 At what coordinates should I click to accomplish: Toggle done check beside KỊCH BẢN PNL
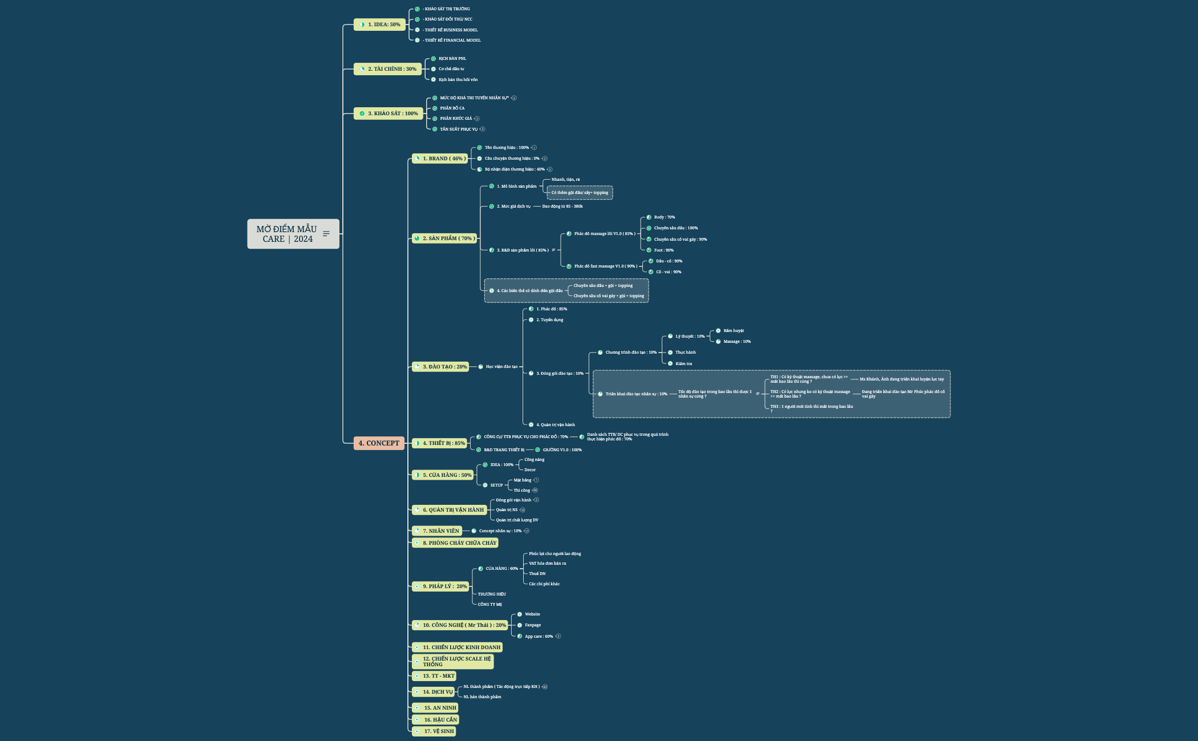(434, 58)
